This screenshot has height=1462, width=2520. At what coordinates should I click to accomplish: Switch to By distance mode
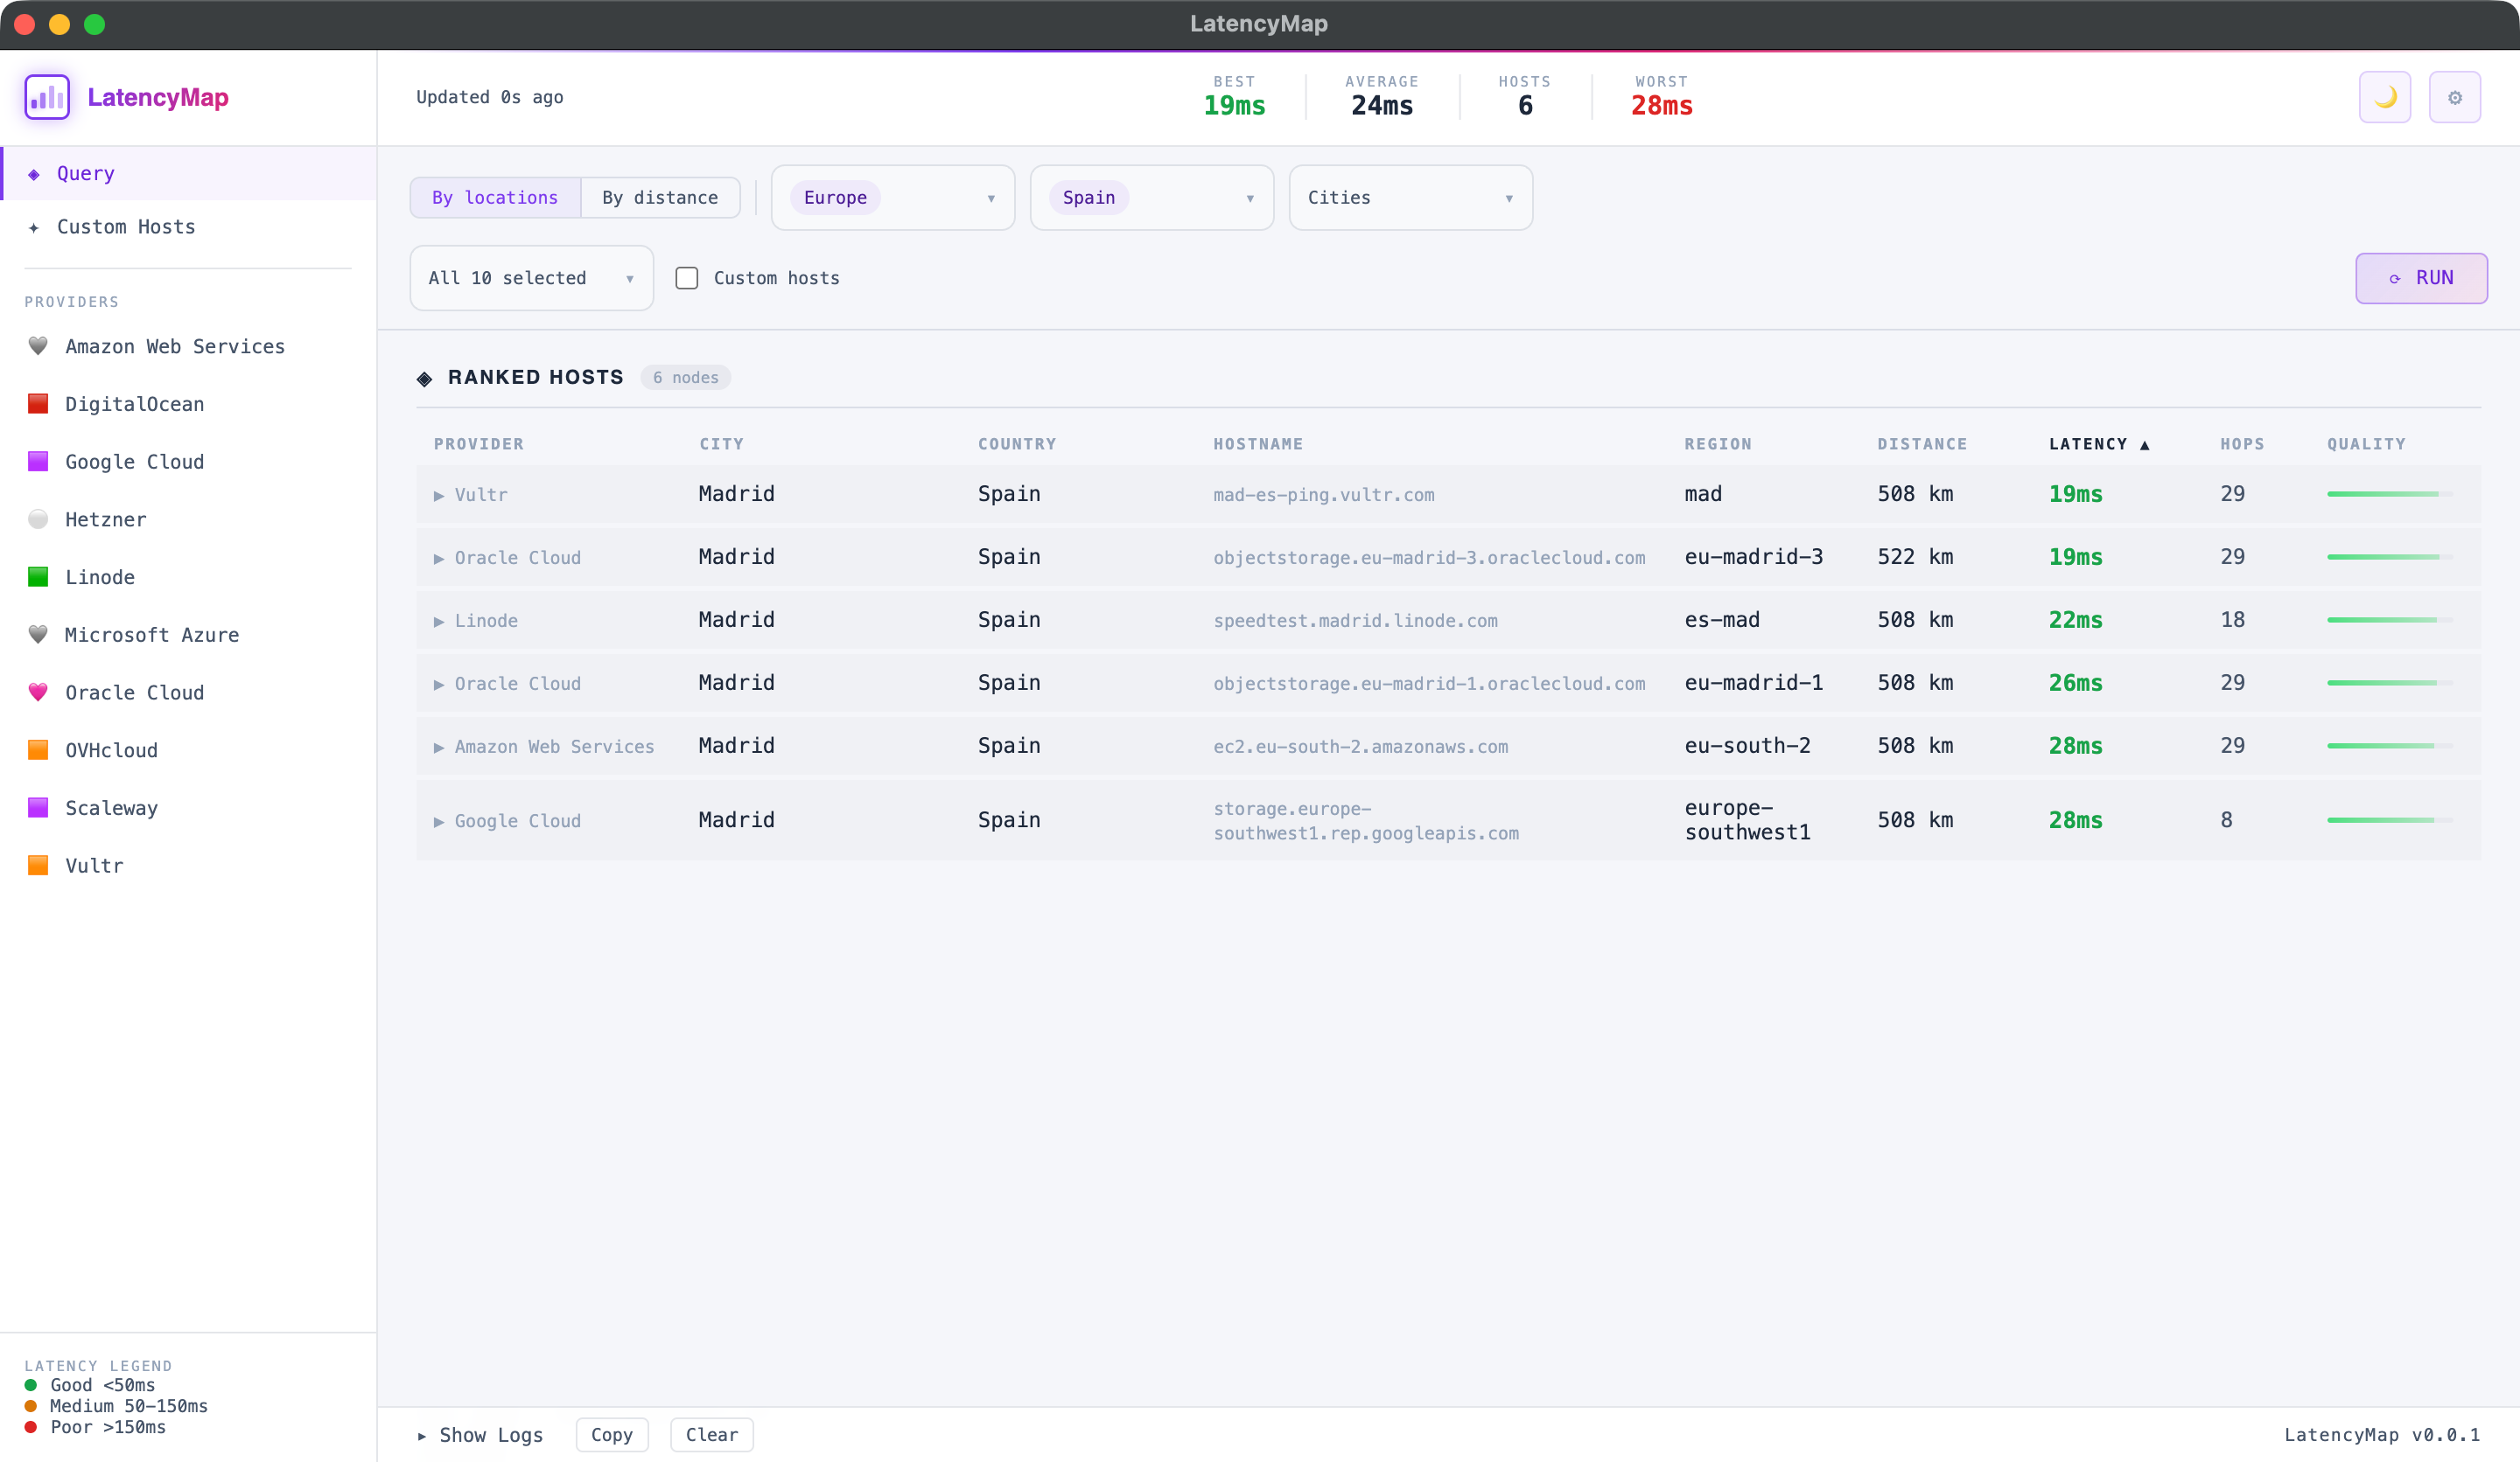pyautogui.click(x=659, y=198)
